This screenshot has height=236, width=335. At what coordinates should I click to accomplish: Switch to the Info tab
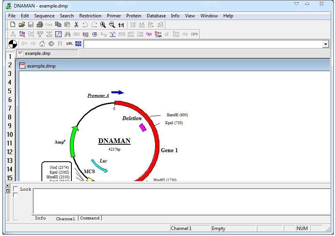pyautogui.click(x=40, y=218)
